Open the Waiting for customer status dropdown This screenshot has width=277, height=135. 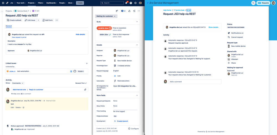(106, 16)
